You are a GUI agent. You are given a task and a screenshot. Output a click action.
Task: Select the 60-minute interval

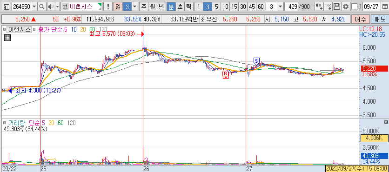click(261, 7)
